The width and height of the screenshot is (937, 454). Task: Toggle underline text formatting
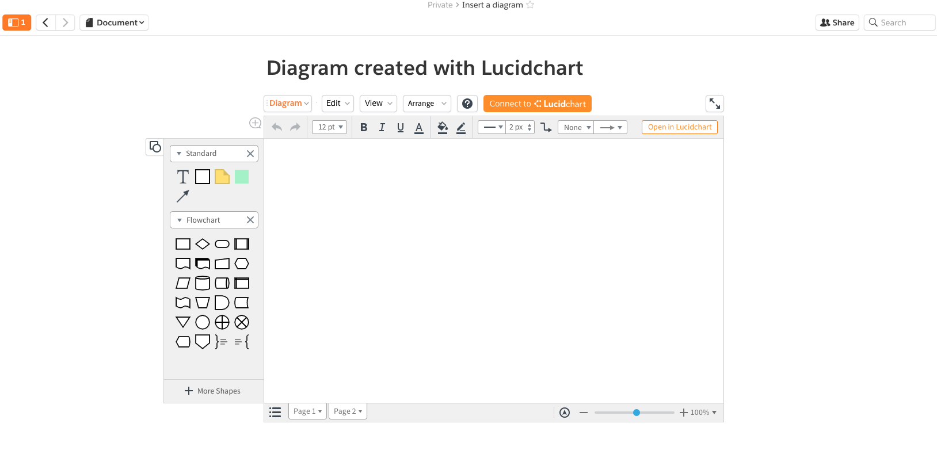(x=401, y=127)
